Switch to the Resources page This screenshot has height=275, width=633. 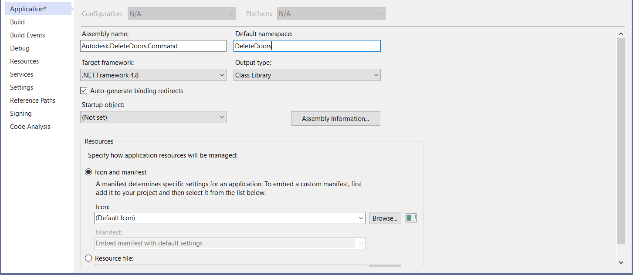tap(24, 61)
